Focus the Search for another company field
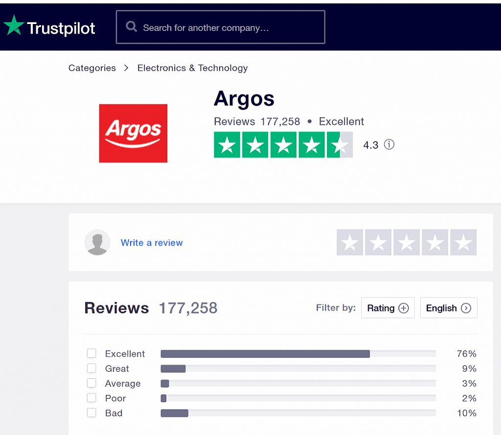 (221, 27)
